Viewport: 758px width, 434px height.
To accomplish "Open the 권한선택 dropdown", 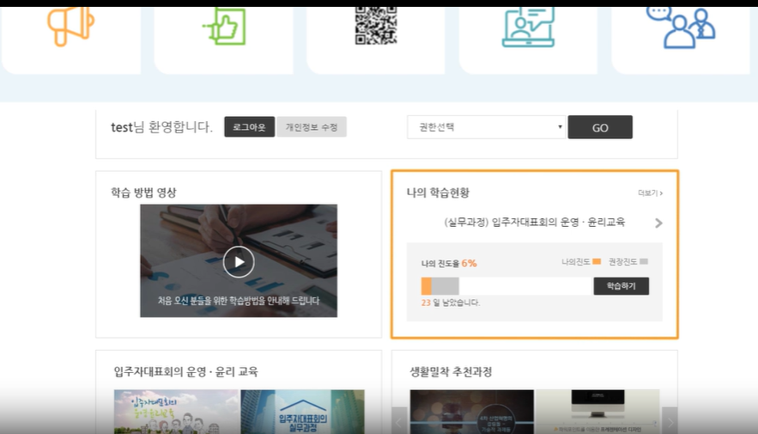I will point(486,127).
